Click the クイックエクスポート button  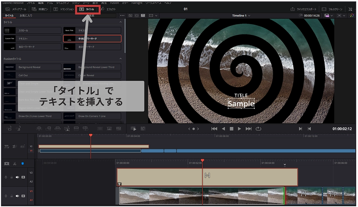click(x=304, y=9)
